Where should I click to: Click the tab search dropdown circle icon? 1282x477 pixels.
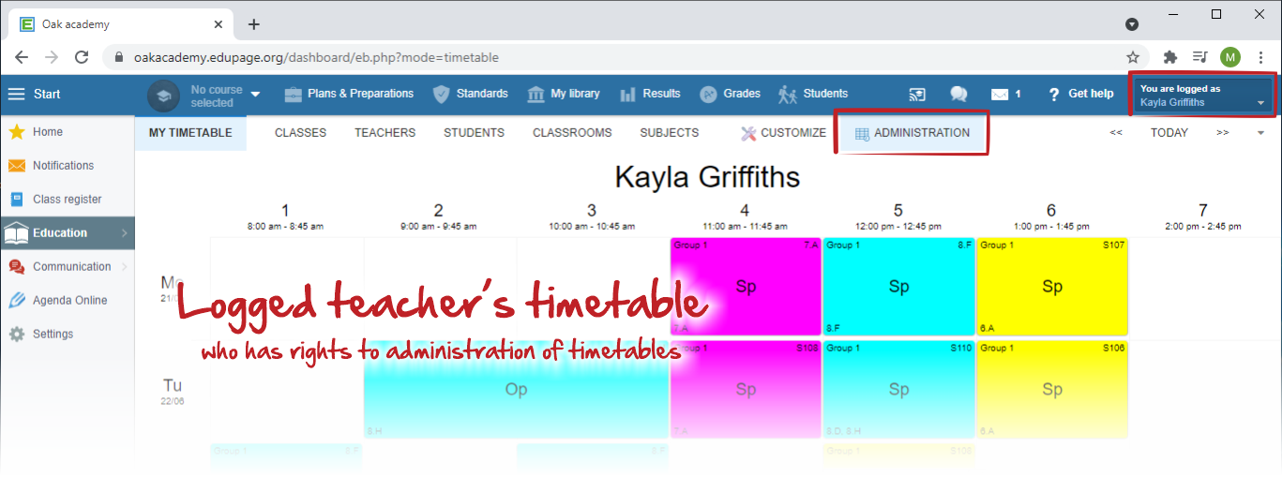(x=1132, y=24)
